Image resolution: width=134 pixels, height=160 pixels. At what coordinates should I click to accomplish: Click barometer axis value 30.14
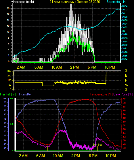tap(125, 6)
